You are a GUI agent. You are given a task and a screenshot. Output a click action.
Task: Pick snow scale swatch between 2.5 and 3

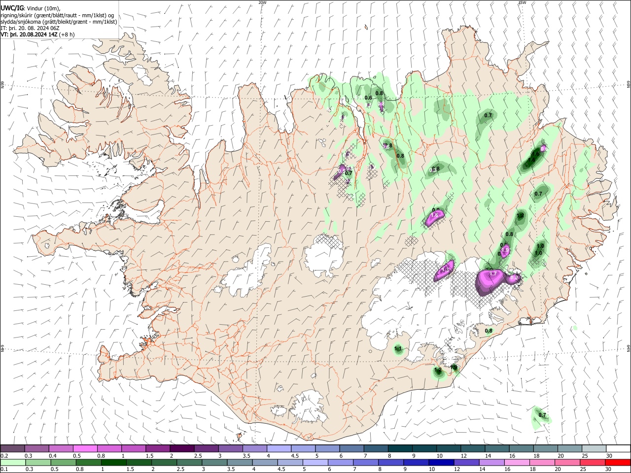[206, 448]
